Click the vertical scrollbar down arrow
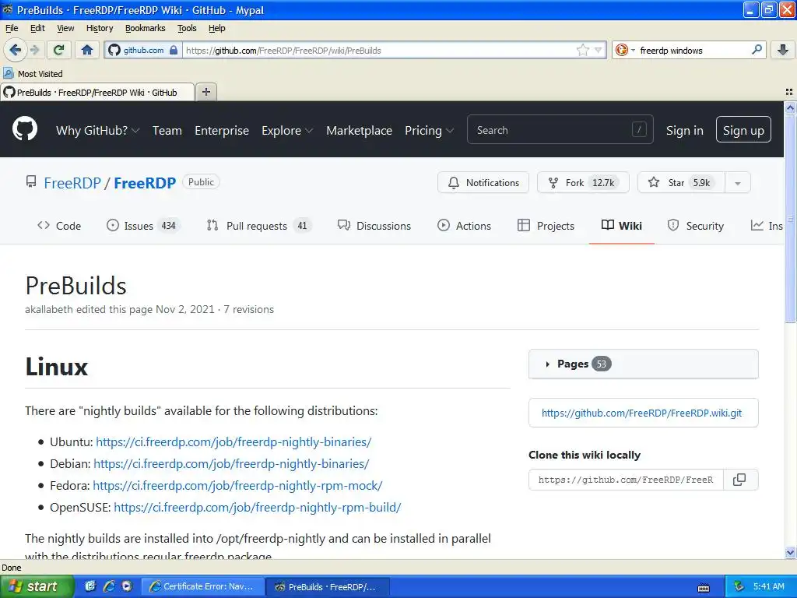The image size is (797, 598). coord(790,553)
